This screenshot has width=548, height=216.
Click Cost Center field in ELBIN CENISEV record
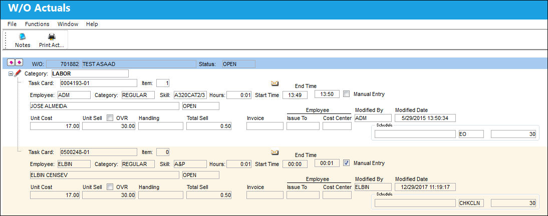click(x=337, y=195)
